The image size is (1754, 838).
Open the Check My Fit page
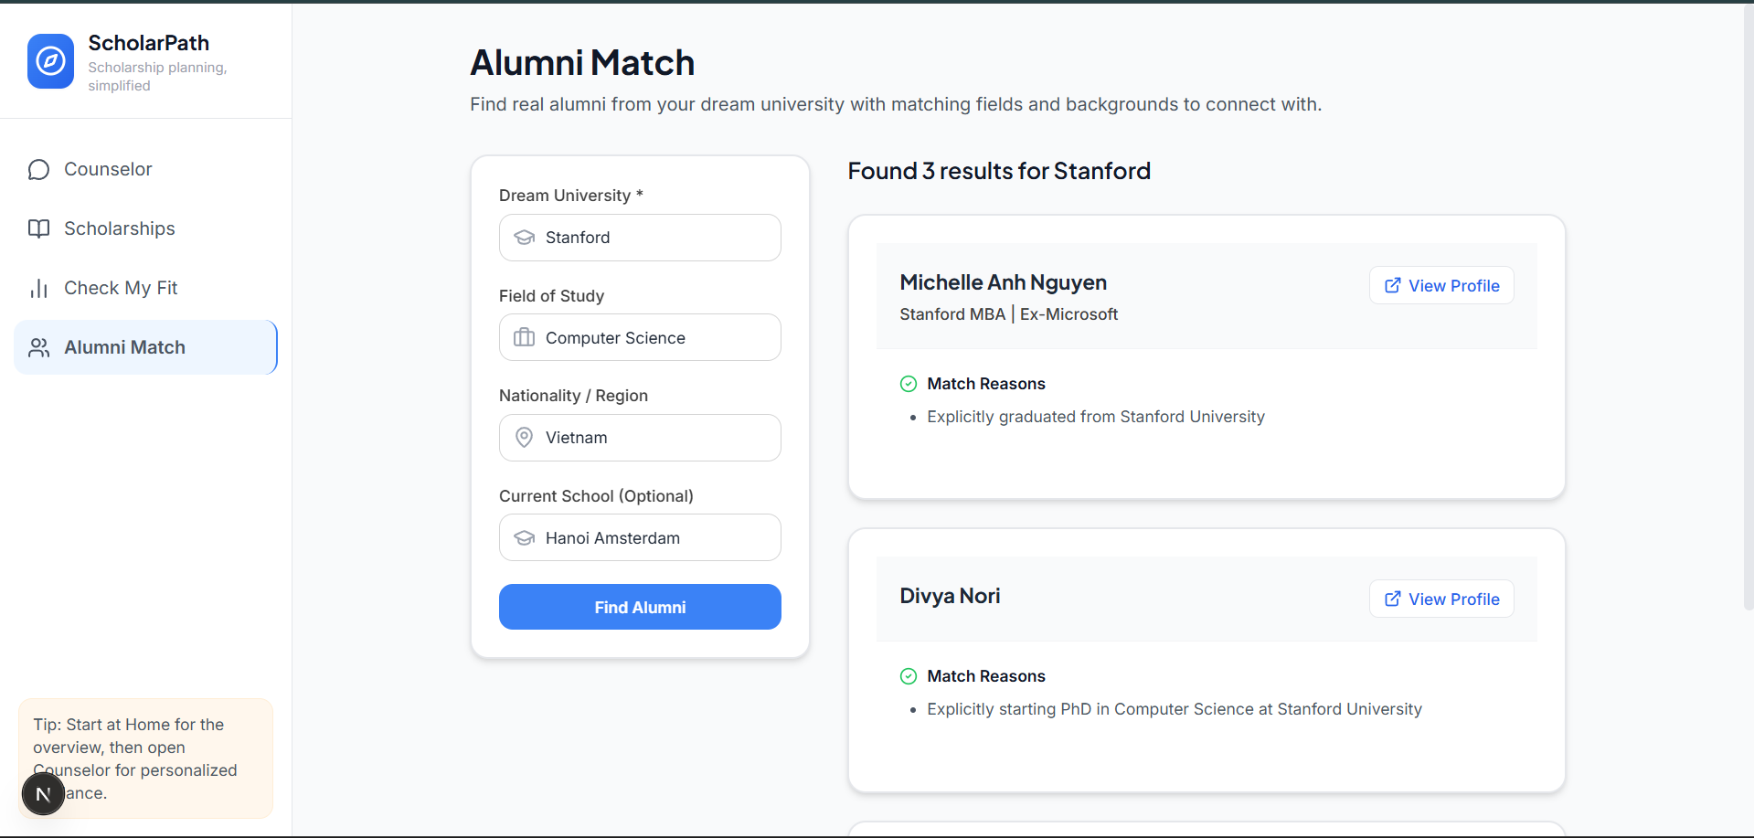[x=121, y=289]
